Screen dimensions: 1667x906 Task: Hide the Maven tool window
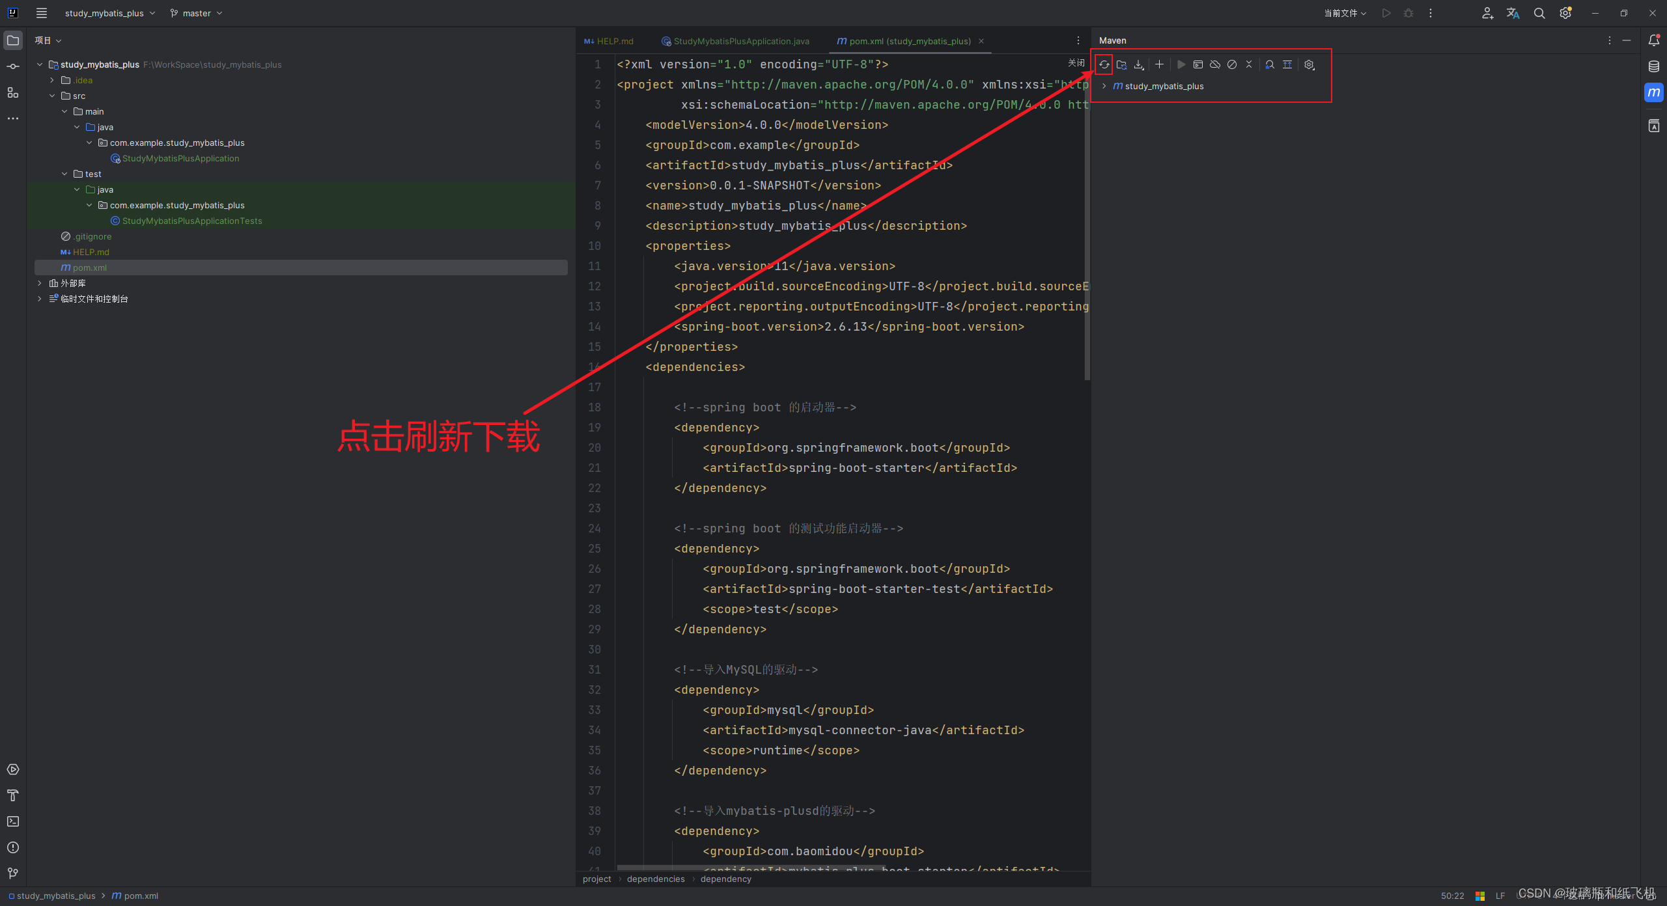tap(1627, 40)
